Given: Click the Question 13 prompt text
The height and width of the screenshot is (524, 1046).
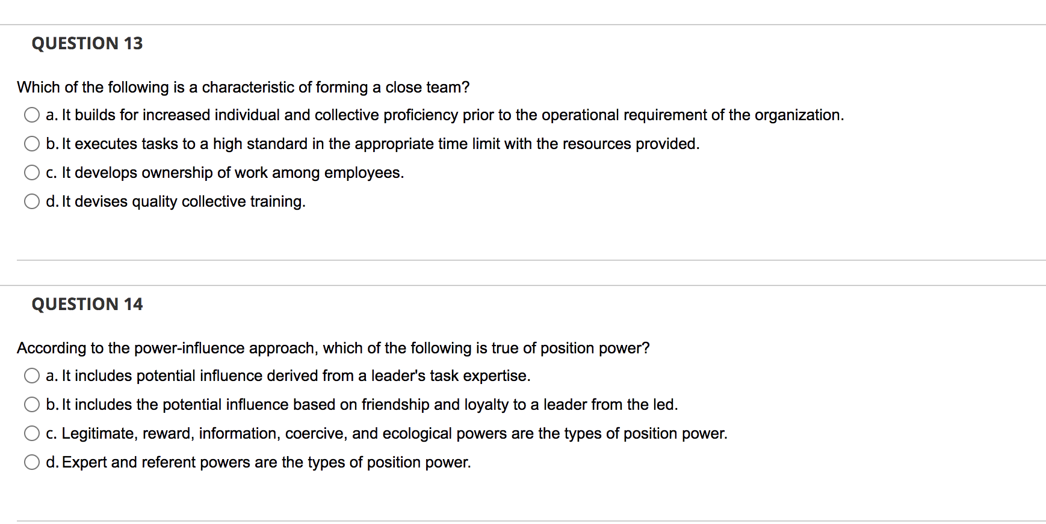Looking at the screenshot, I should click(243, 87).
